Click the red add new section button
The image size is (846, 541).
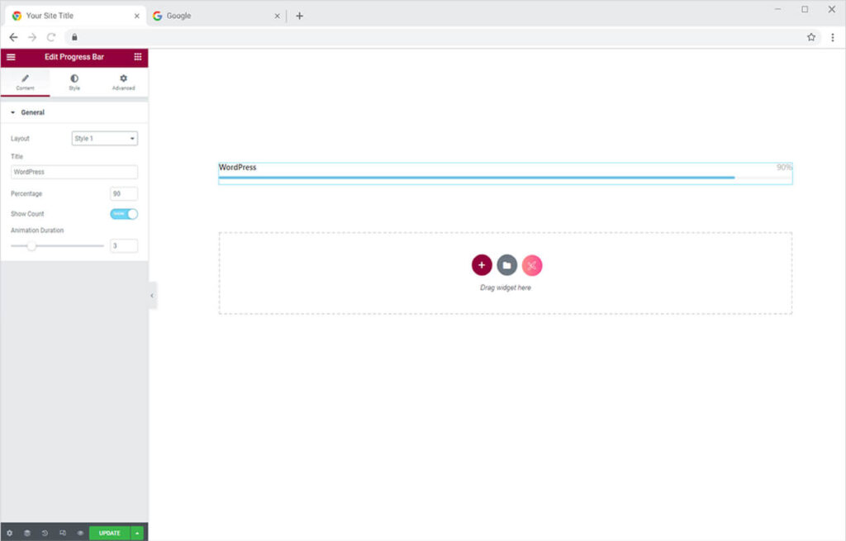point(482,265)
